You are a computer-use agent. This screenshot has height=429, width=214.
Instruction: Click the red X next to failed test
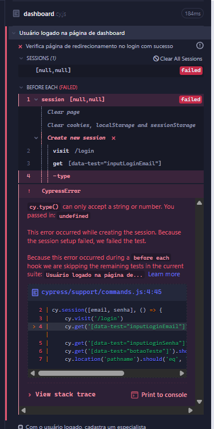[x=20, y=46]
